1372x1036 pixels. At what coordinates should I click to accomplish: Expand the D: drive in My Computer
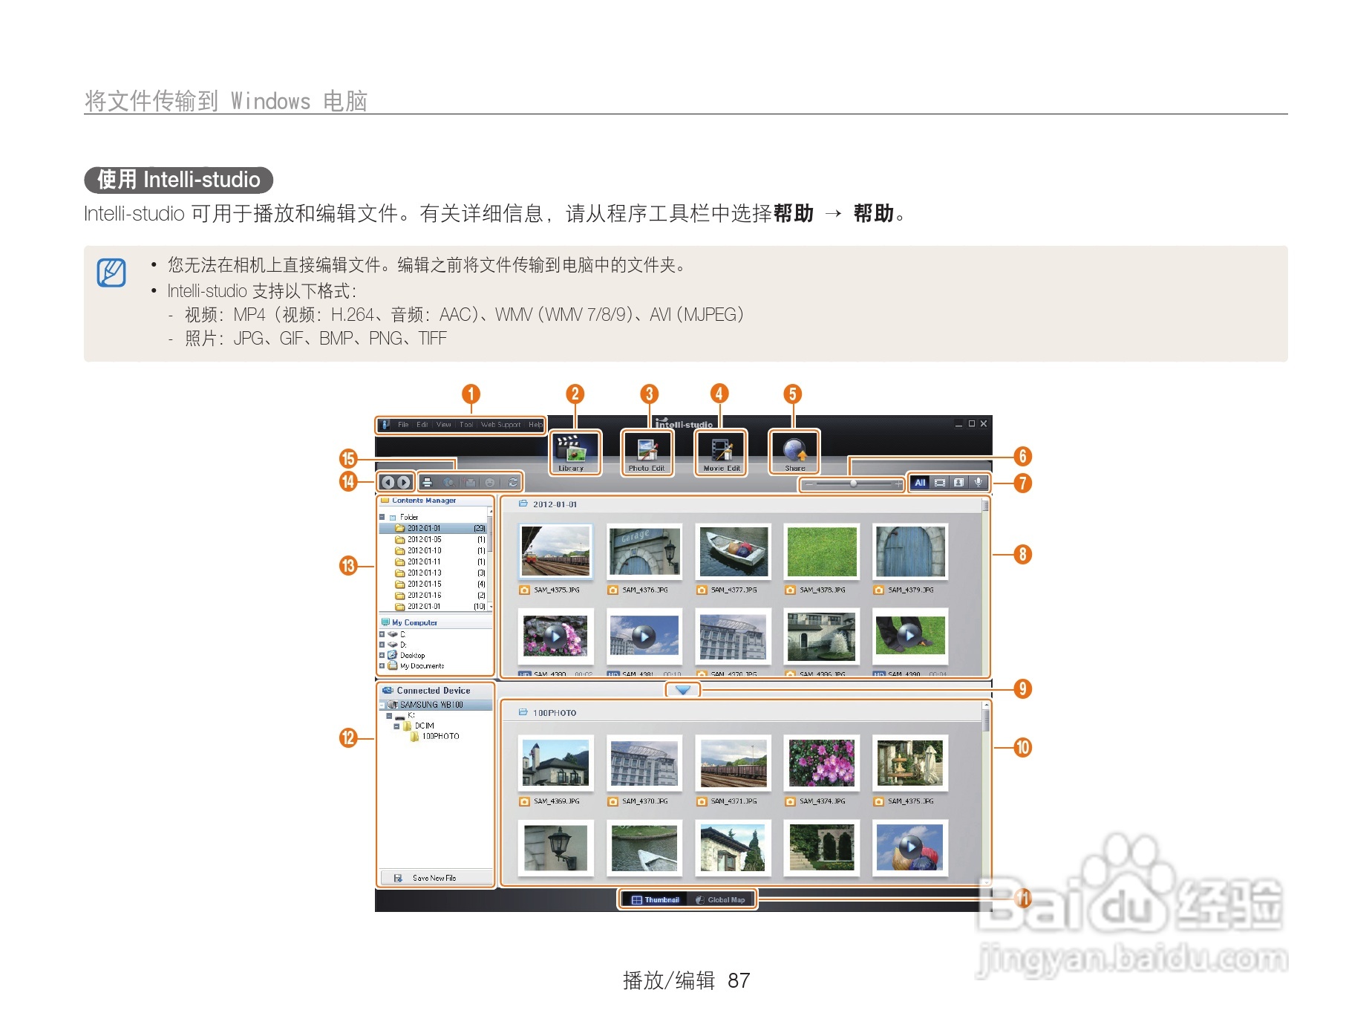(382, 645)
